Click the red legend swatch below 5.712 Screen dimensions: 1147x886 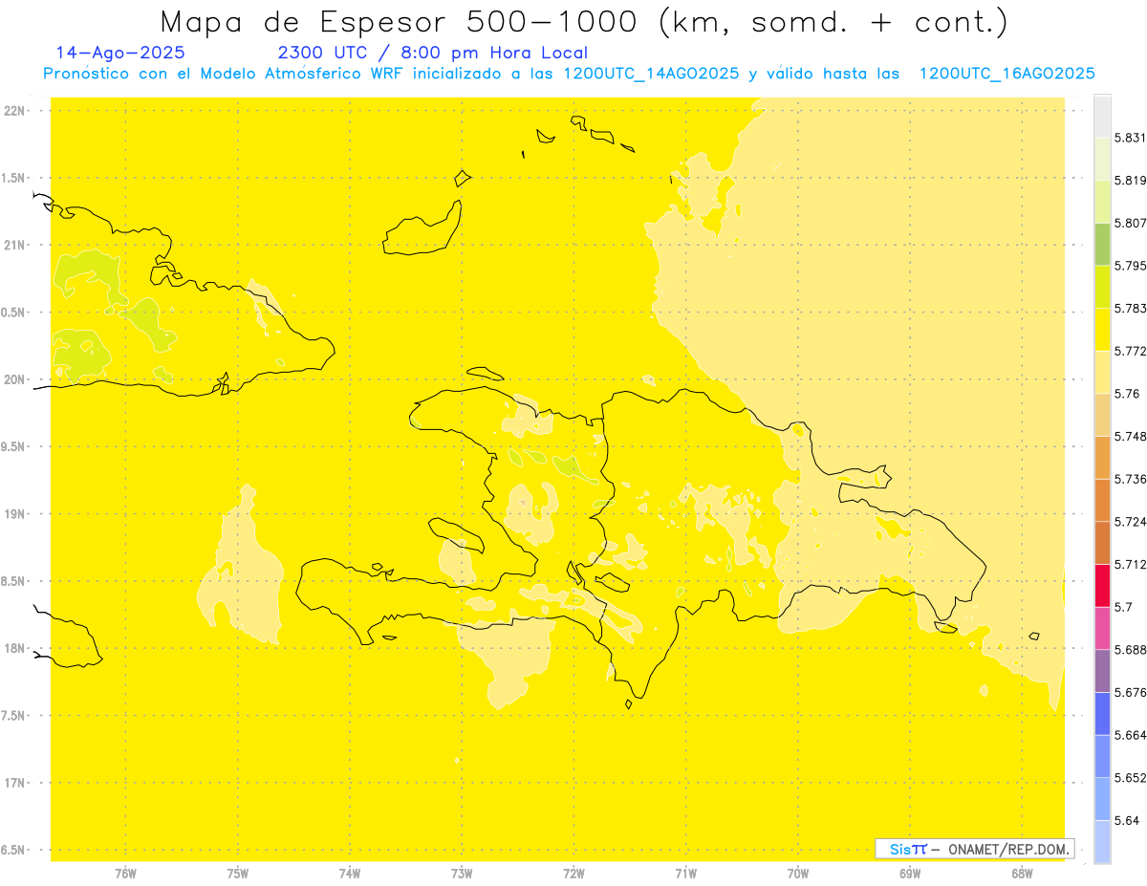pos(1102,585)
